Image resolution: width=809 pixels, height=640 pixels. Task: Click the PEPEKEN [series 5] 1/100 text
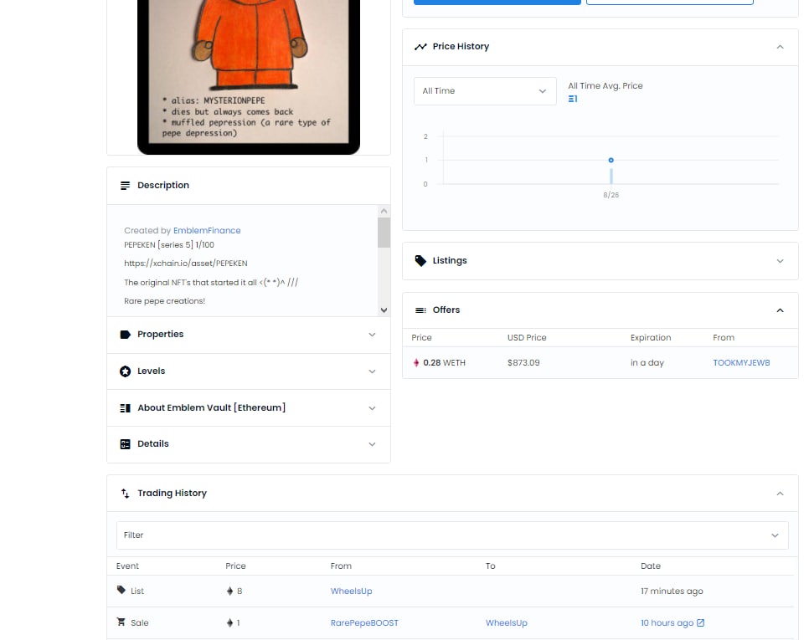click(169, 245)
